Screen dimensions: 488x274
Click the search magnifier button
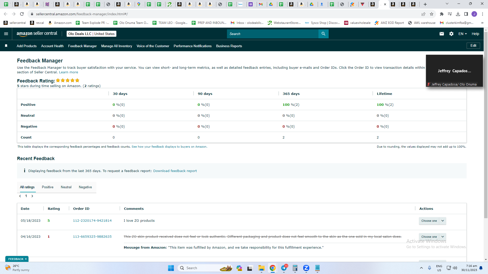tap(323, 34)
